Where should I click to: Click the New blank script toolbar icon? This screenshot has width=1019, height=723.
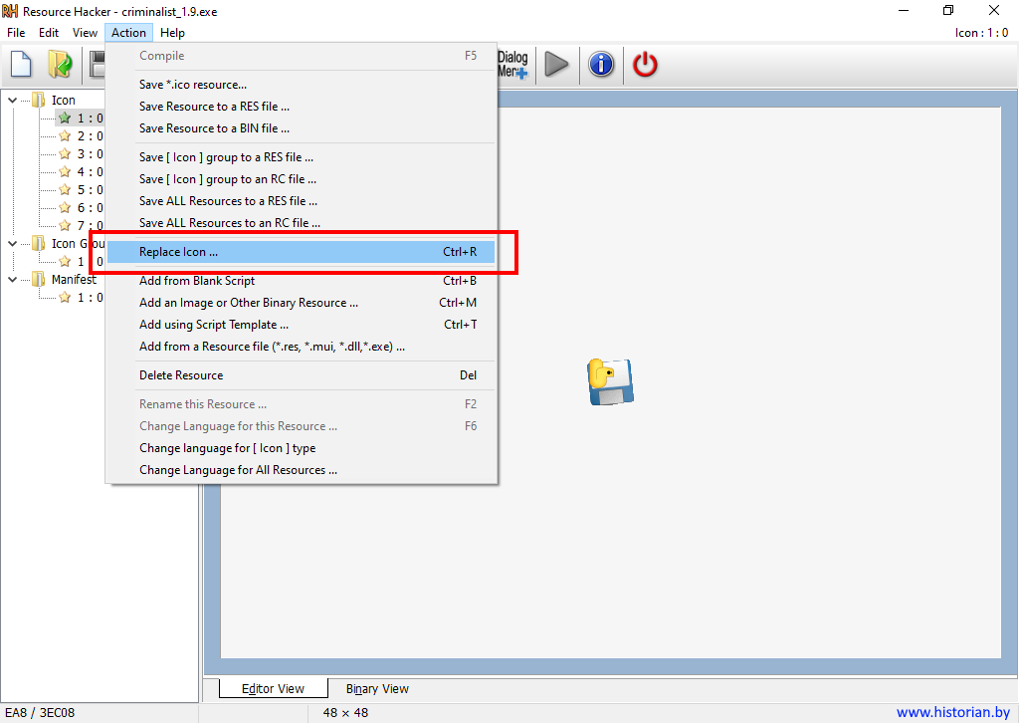22,66
